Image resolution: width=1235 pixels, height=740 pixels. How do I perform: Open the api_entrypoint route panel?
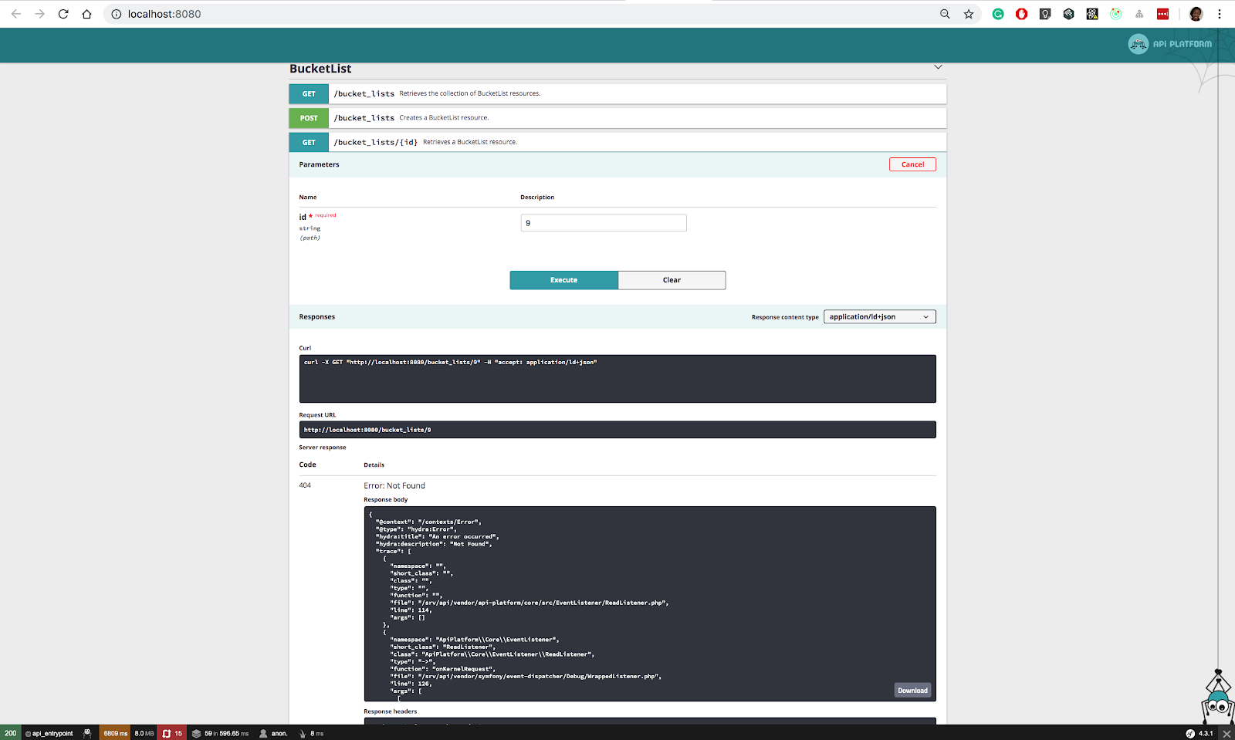click(x=49, y=733)
